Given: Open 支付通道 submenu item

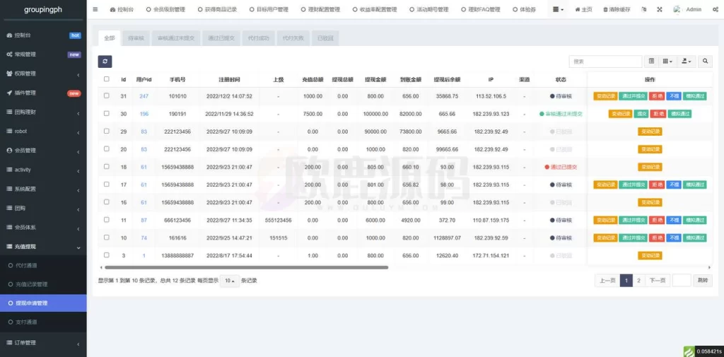Looking at the screenshot, I should coord(43,322).
